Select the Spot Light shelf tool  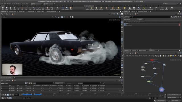pos(96,8)
